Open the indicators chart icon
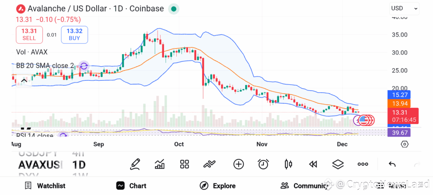 [x=160, y=165]
